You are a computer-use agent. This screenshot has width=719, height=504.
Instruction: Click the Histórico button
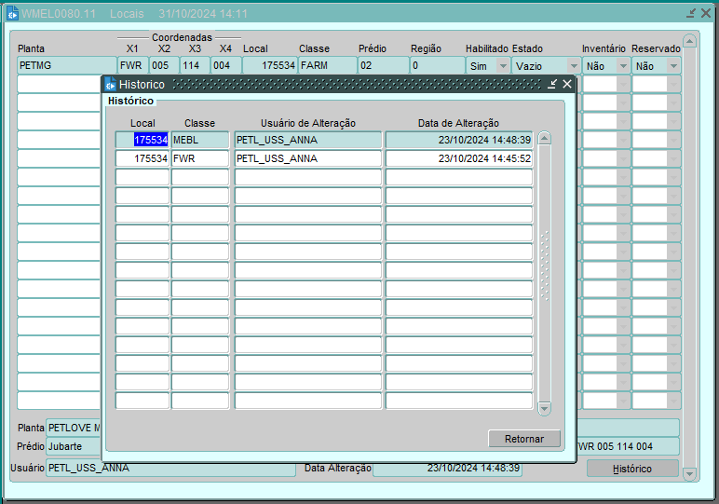pyautogui.click(x=632, y=469)
